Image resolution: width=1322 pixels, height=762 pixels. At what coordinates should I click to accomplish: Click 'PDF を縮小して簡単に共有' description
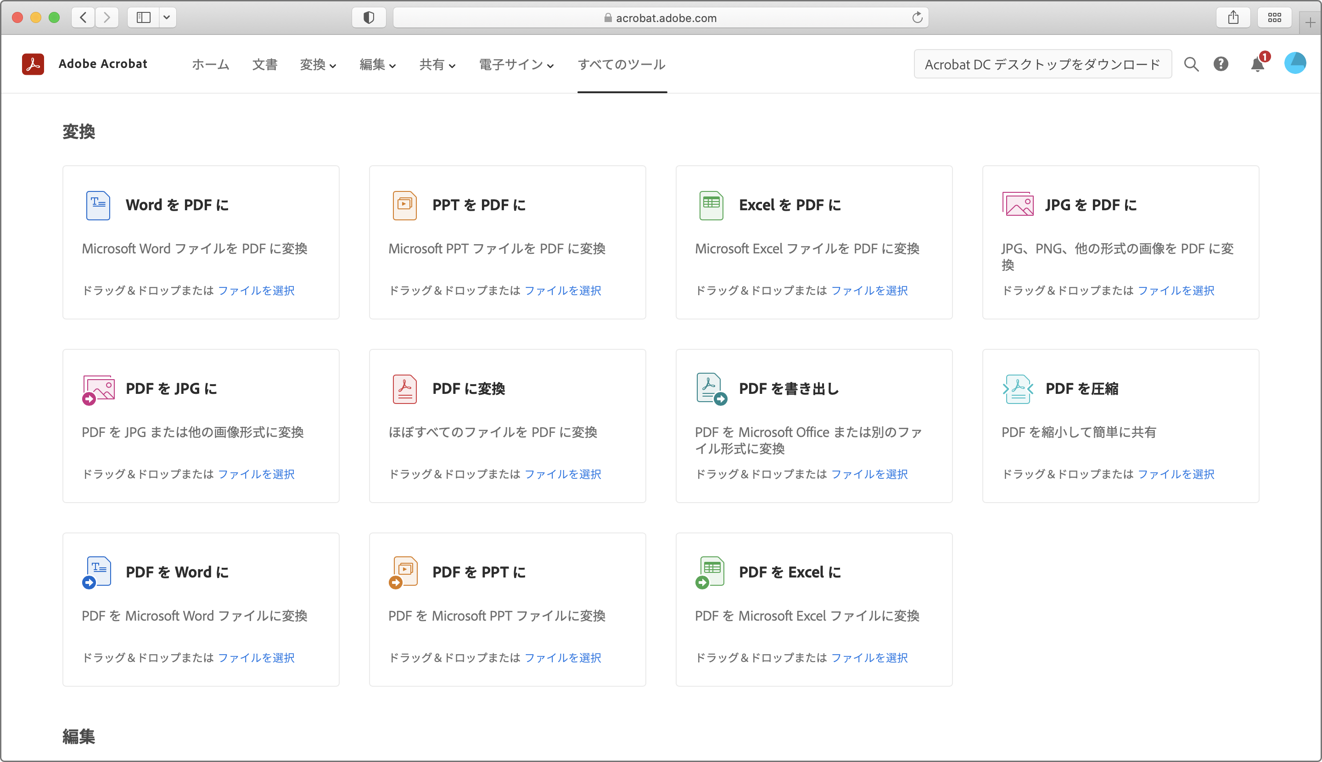coord(1079,432)
